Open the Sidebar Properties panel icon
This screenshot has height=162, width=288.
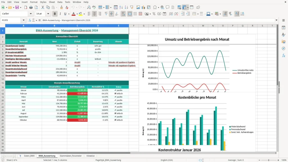pos(283,28)
